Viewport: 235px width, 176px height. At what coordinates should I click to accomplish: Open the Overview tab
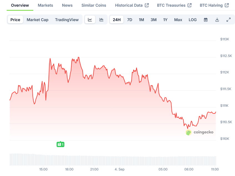click(20, 5)
